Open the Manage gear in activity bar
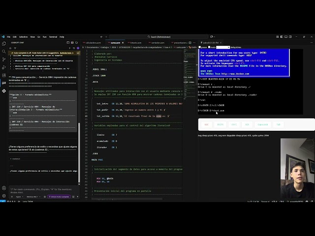315x236 pixels. (4, 196)
